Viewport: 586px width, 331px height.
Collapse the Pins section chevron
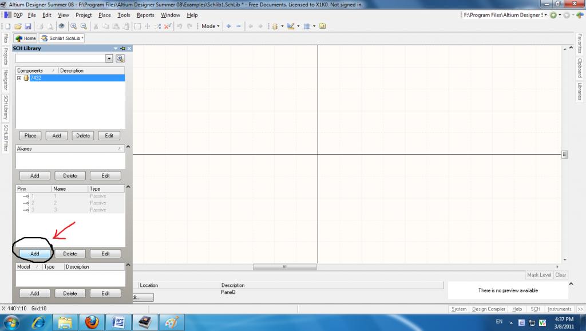[x=128, y=187]
